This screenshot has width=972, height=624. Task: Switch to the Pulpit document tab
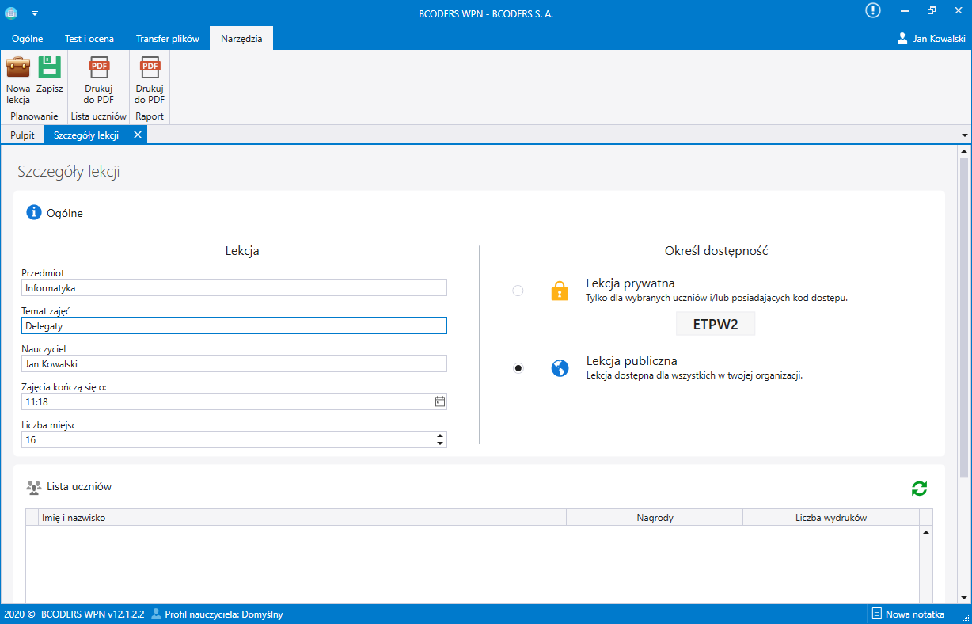point(22,135)
